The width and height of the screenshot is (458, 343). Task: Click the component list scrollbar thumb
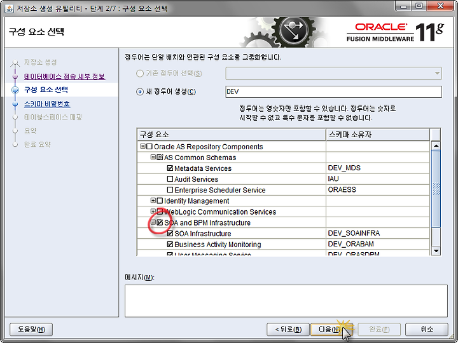(436, 189)
